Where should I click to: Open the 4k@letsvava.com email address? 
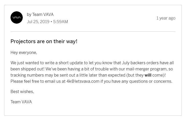click(x=83, y=81)
